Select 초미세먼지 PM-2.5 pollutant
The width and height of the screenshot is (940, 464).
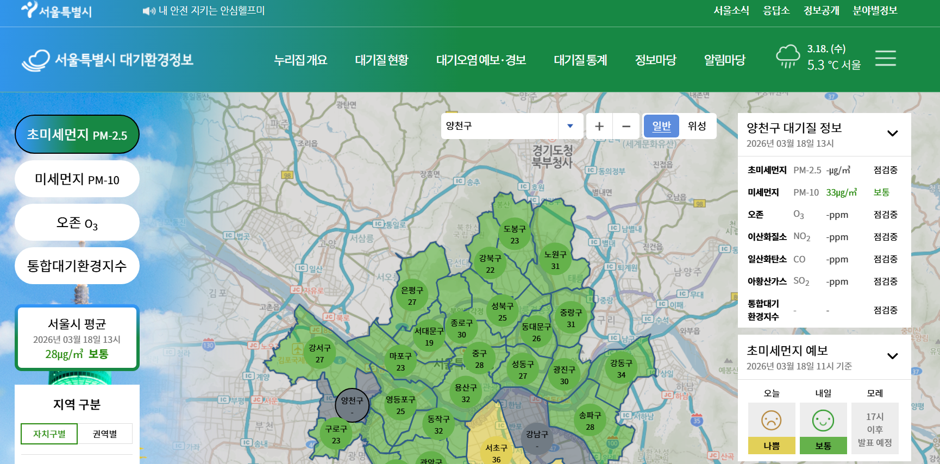(77, 134)
